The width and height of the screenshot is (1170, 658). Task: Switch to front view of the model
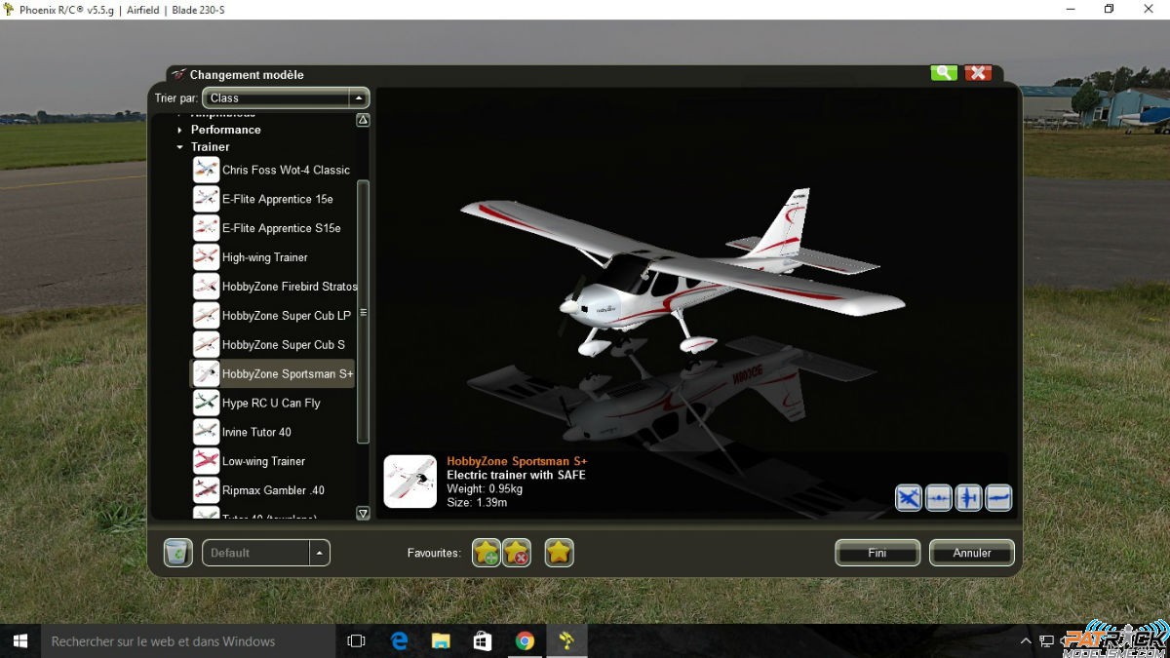[938, 497]
